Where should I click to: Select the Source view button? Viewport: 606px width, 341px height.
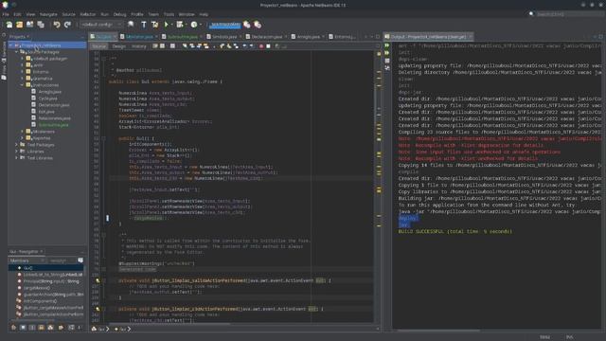click(98, 46)
